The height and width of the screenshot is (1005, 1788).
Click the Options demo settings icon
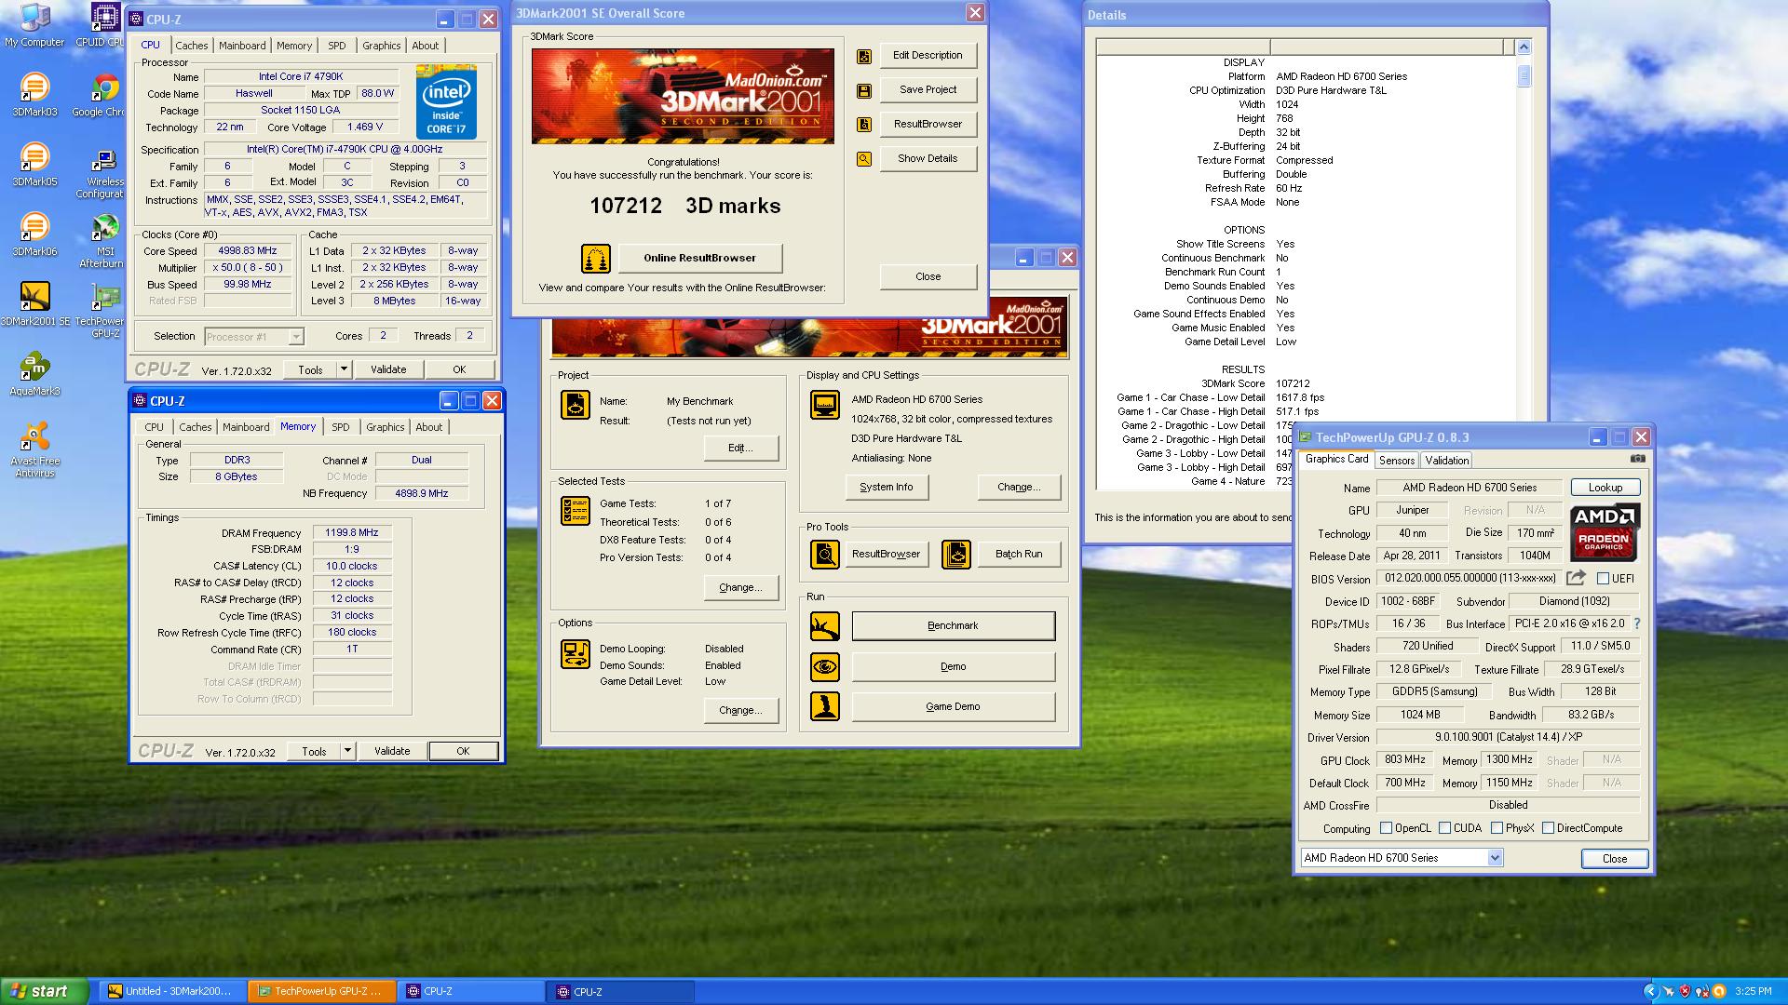[576, 654]
